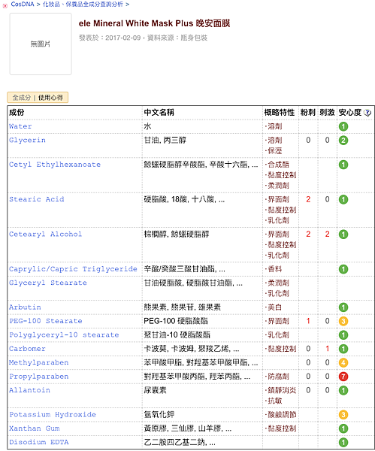Click the safety badge in Stearic Acid row
Image resolution: width=375 pixels, height=451 pixels.
[x=343, y=200]
